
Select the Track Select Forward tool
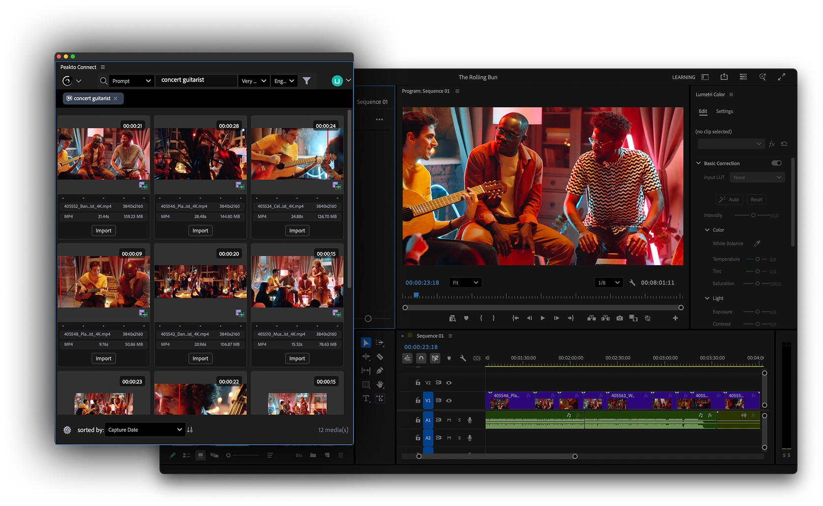380,343
